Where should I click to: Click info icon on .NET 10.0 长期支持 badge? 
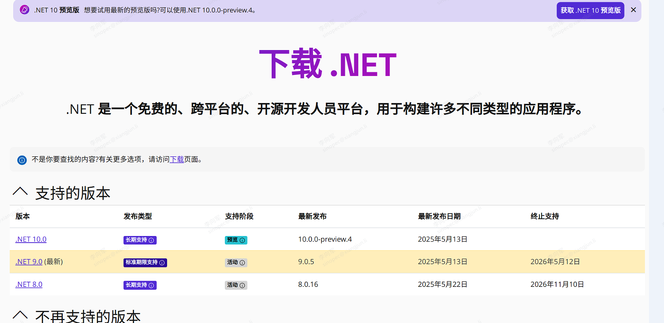click(x=151, y=240)
